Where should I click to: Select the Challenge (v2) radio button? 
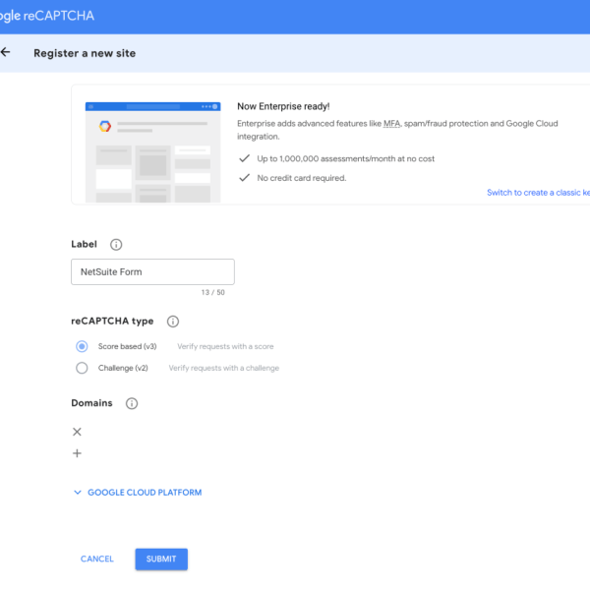coord(82,368)
